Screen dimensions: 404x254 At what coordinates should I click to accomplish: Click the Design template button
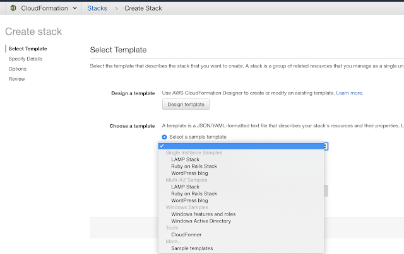click(x=186, y=104)
